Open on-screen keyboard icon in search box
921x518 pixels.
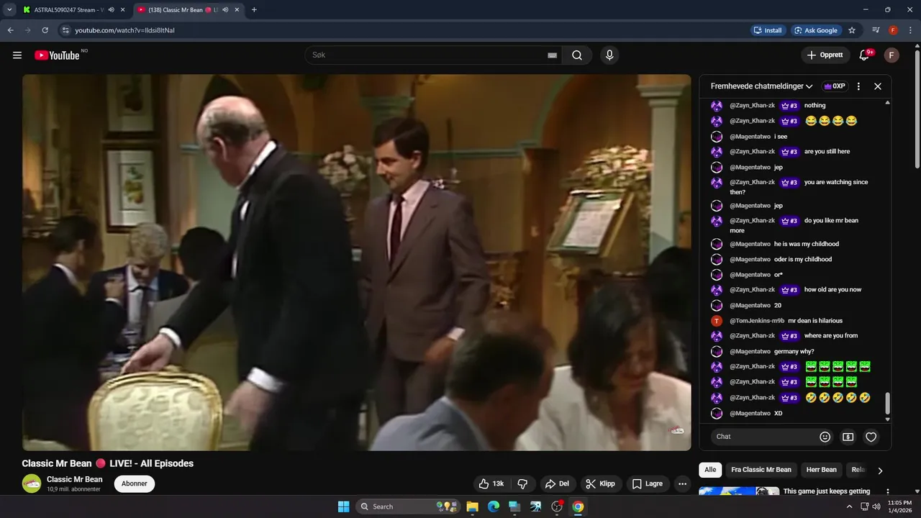pos(553,55)
